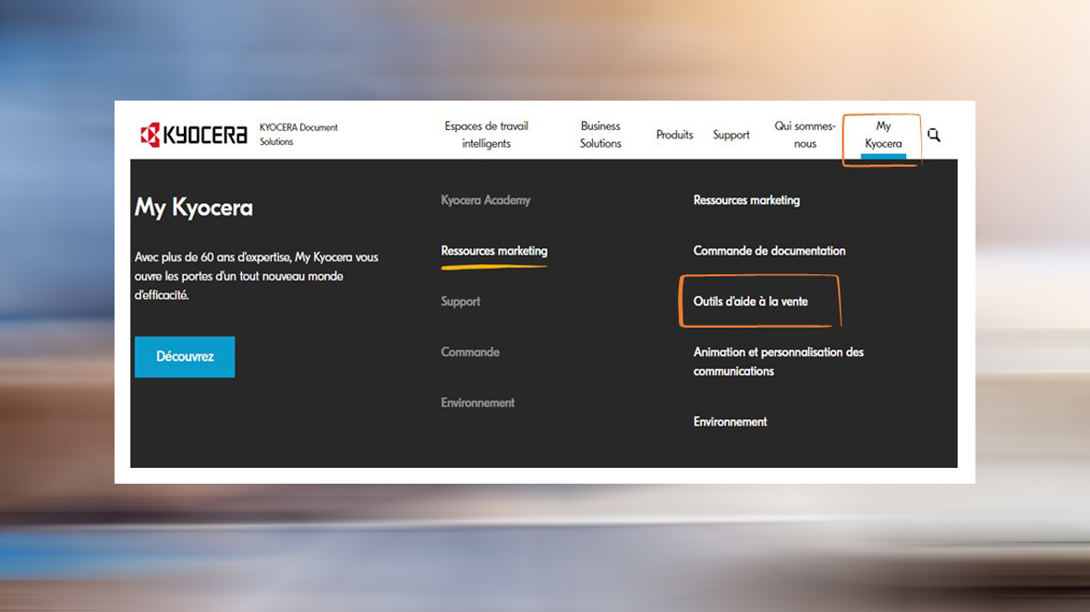The width and height of the screenshot is (1090, 612).
Task: Expand the Kyocera Academy submenu category
Action: [x=486, y=200]
